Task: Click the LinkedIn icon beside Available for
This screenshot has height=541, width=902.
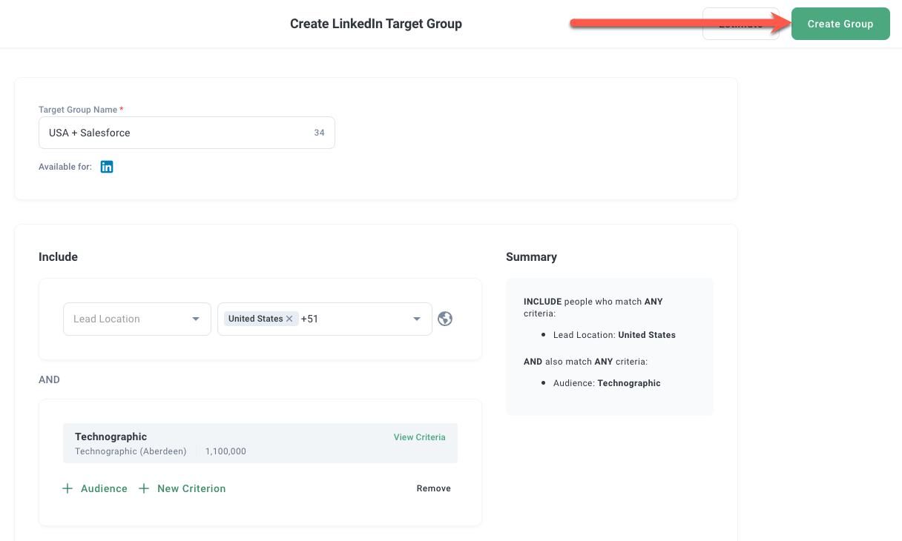Action: pyautogui.click(x=107, y=167)
